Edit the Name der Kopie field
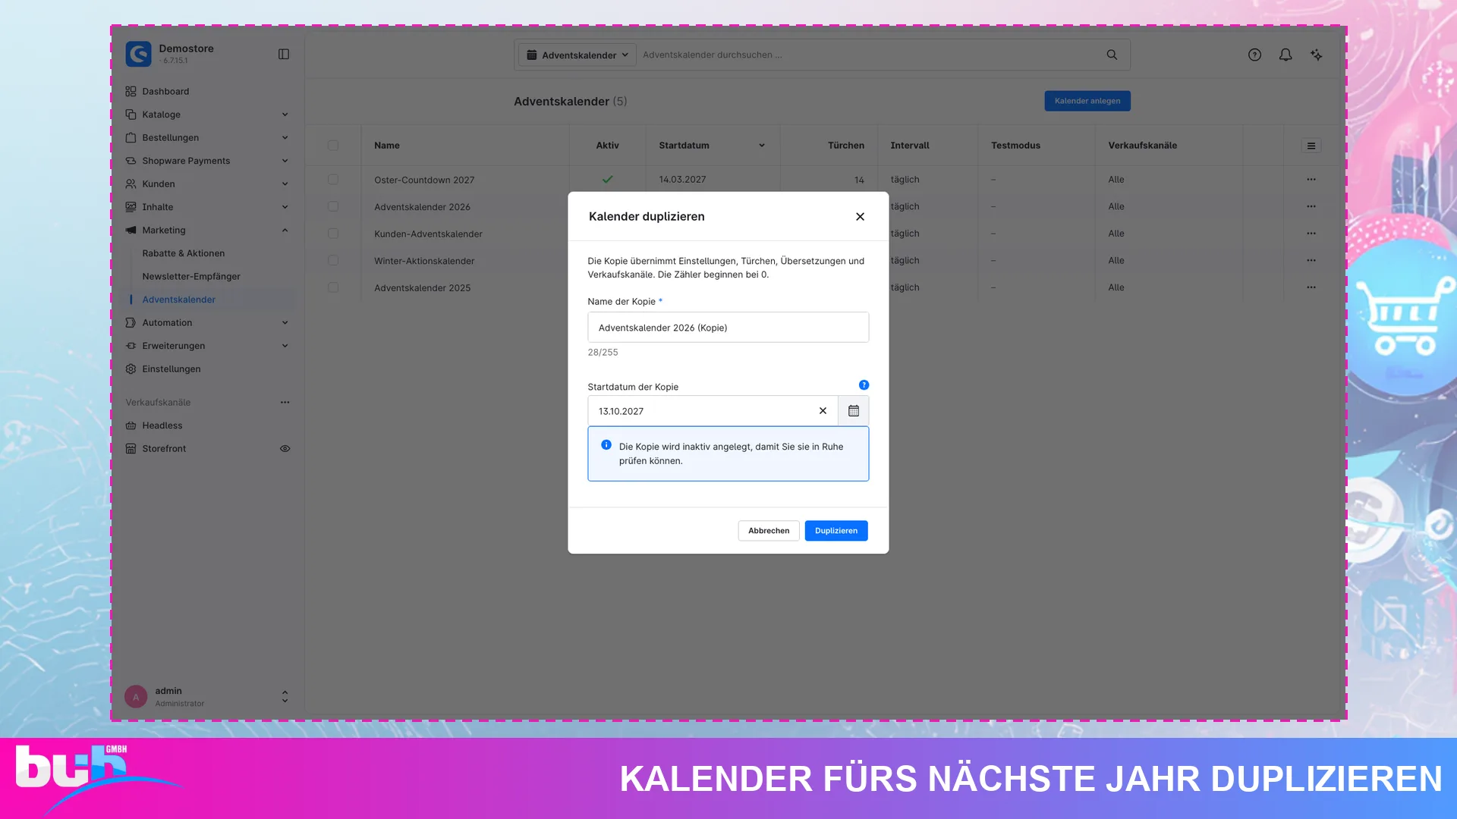This screenshot has width=1457, height=819. click(728, 328)
